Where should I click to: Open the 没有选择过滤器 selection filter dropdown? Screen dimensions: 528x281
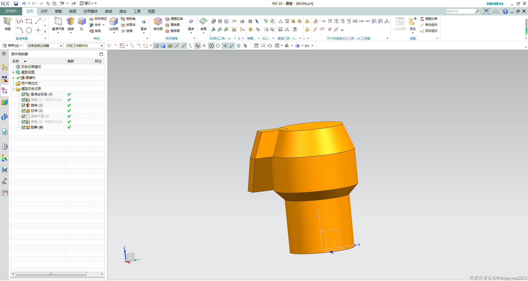[45, 46]
